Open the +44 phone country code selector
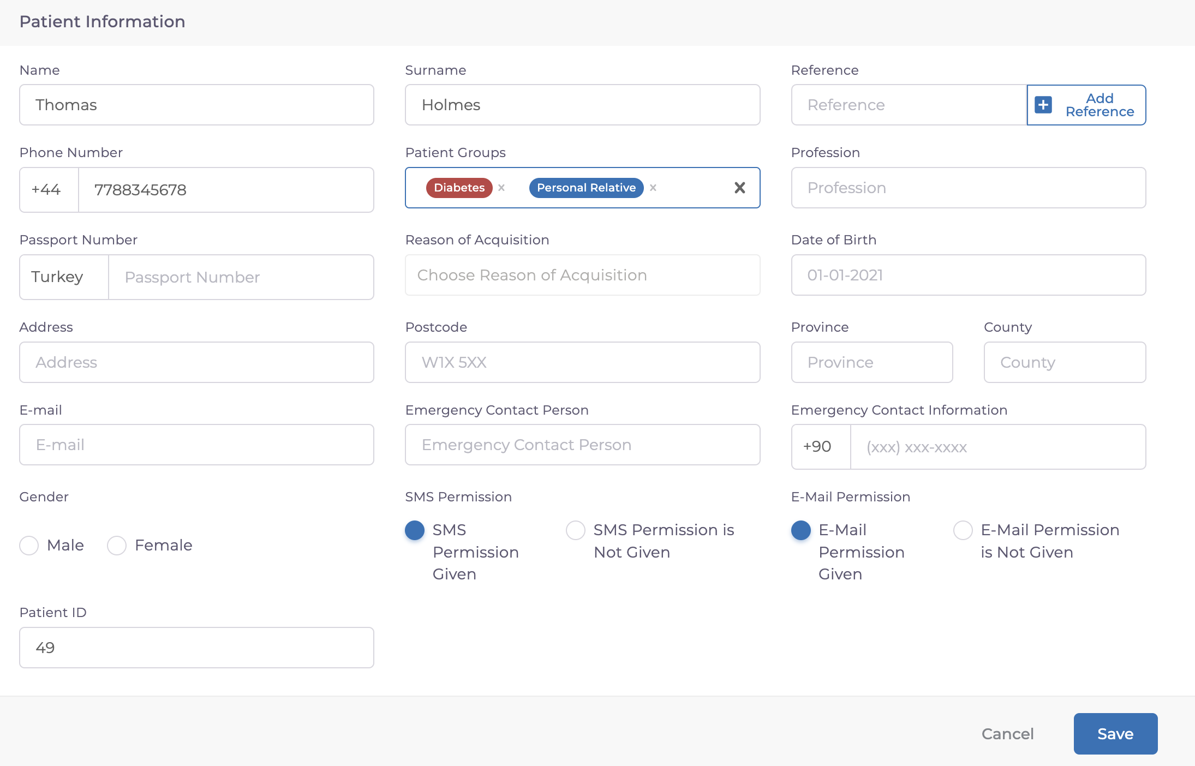Image resolution: width=1195 pixels, height=766 pixels. tap(49, 190)
